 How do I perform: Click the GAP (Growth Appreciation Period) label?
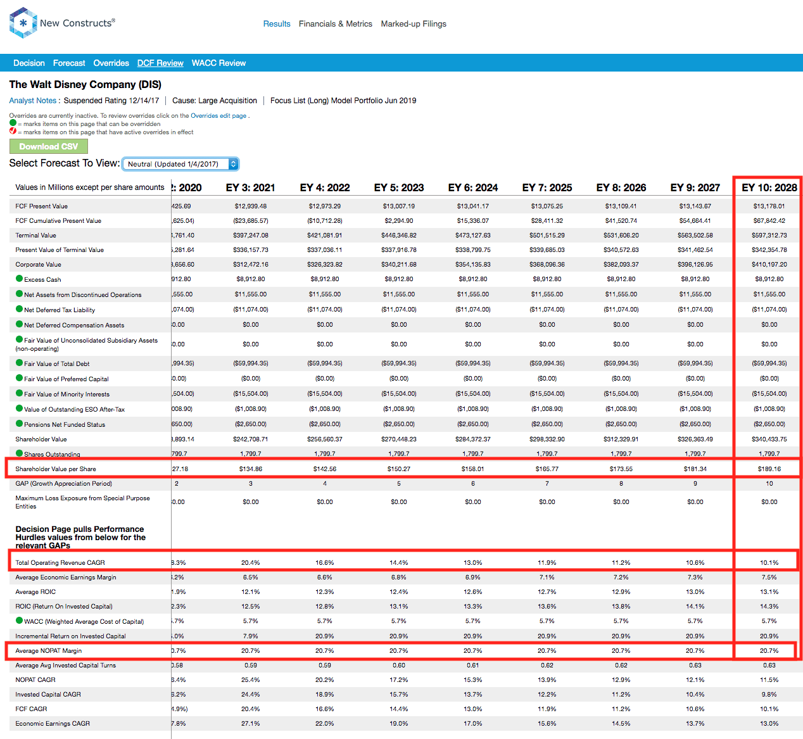tap(64, 484)
